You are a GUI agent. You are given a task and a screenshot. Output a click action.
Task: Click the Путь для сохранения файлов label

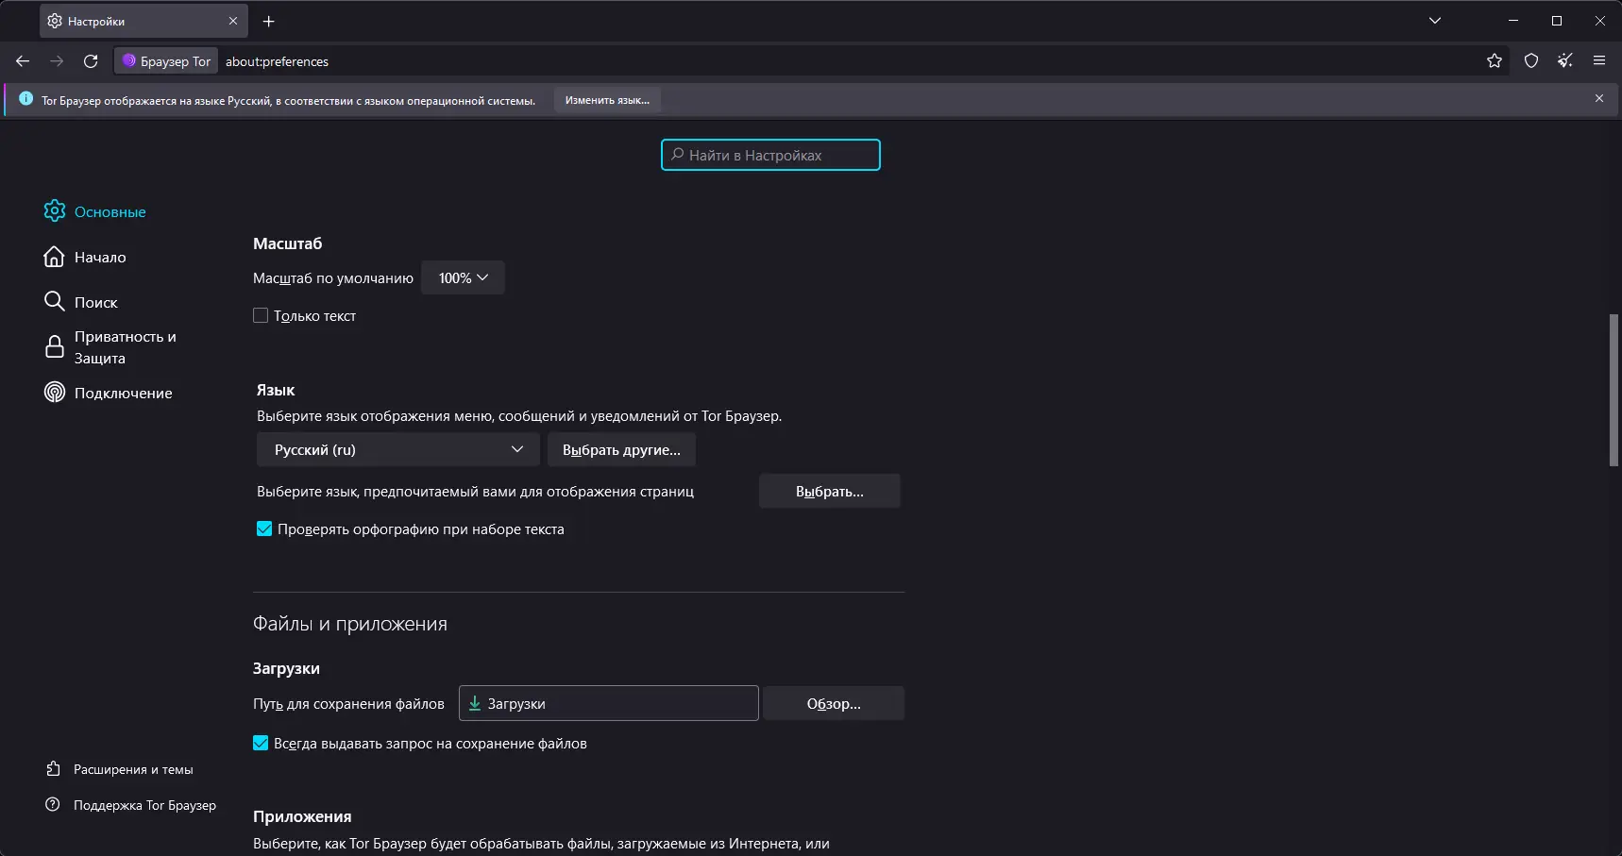pos(348,704)
